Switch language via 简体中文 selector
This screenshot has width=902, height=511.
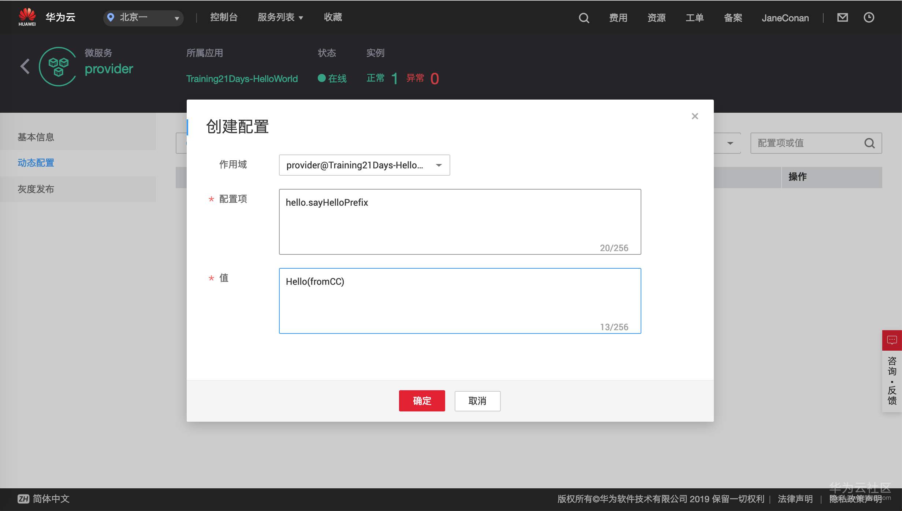pos(44,499)
